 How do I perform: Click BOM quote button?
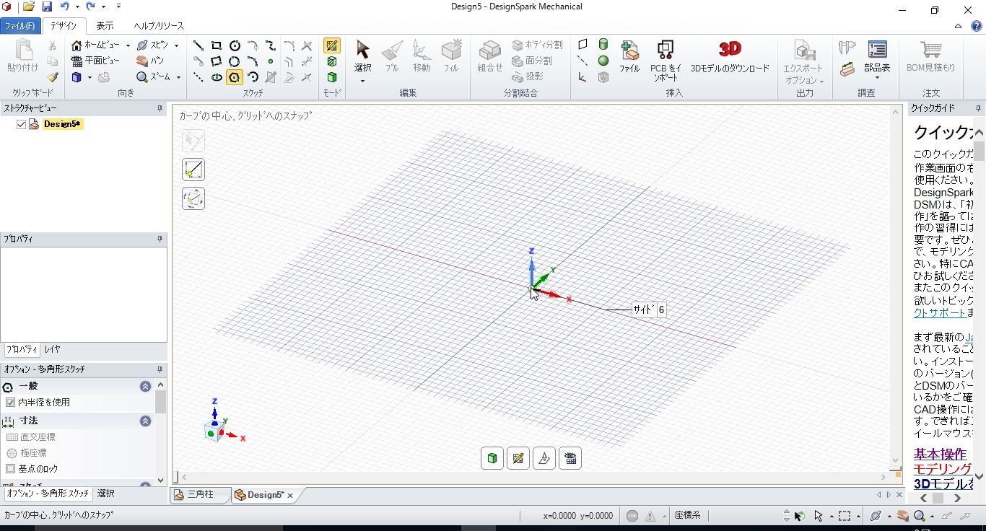coord(930,56)
